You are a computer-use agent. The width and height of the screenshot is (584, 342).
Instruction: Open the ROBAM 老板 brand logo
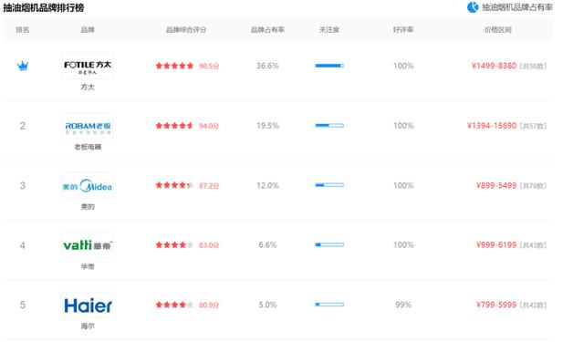pos(88,126)
